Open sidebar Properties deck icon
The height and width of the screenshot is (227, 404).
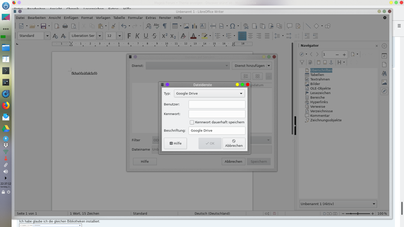click(x=384, y=56)
